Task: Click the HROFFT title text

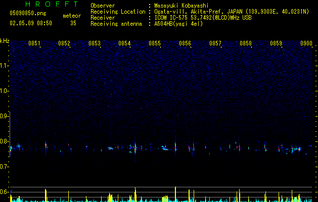Action: coord(52,4)
